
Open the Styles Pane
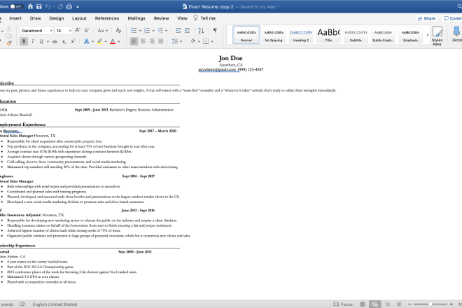pyautogui.click(x=437, y=36)
